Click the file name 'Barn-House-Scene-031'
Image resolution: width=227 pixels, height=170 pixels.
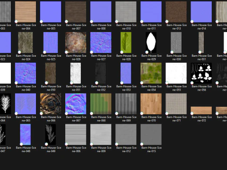click(x=202, y=58)
